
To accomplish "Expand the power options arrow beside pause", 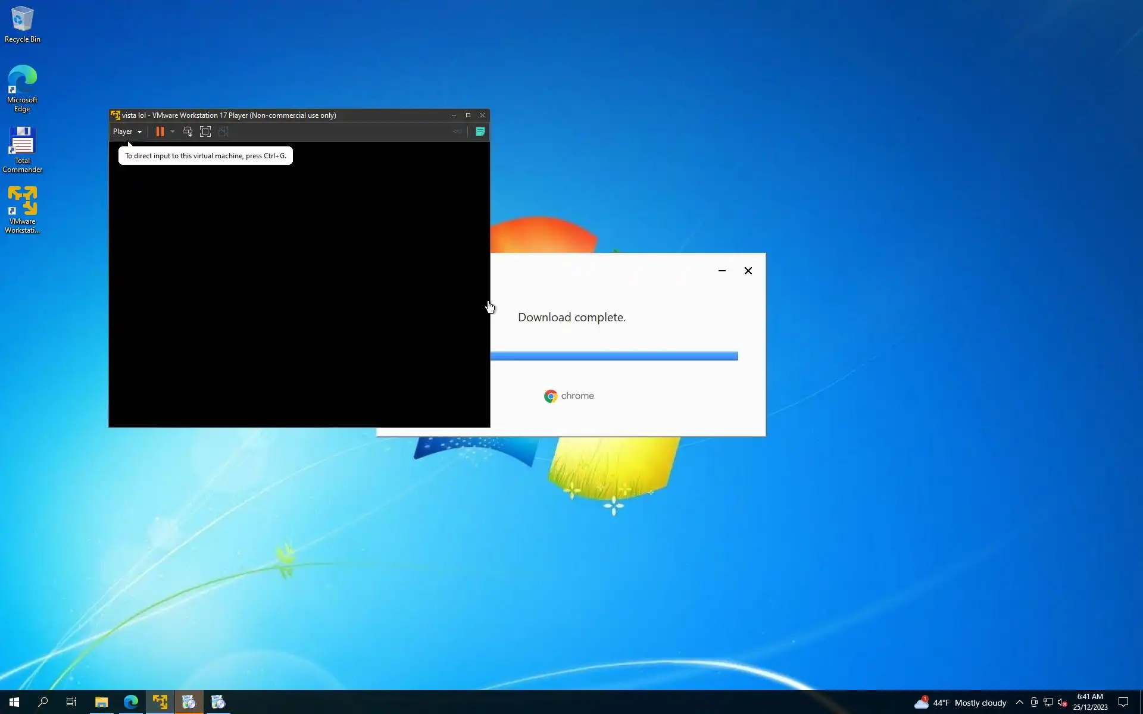I will pos(173,131).
